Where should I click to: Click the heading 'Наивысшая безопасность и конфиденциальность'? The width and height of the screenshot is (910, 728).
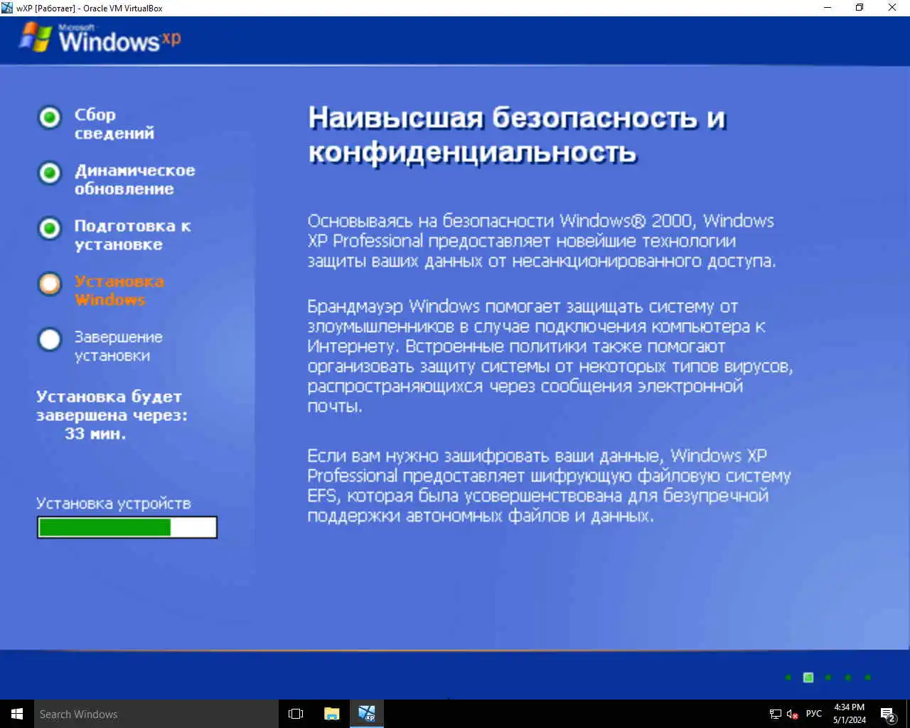click(x=517, y=134)
